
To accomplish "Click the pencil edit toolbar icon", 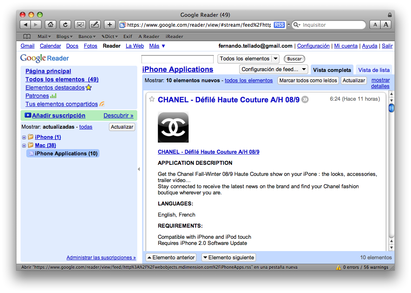I will pos(95,25).
